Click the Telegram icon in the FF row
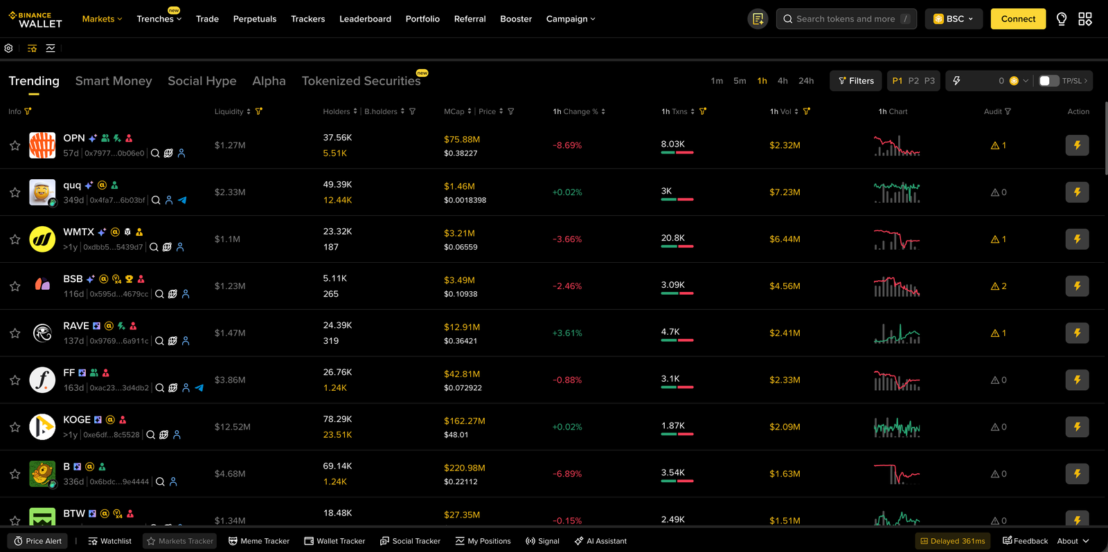The image size is (1108, 552). click(199, 388)
